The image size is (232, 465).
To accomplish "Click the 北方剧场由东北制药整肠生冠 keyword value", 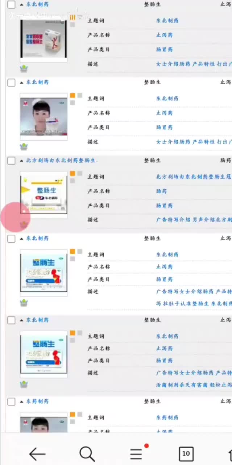I will coord(194,177).
